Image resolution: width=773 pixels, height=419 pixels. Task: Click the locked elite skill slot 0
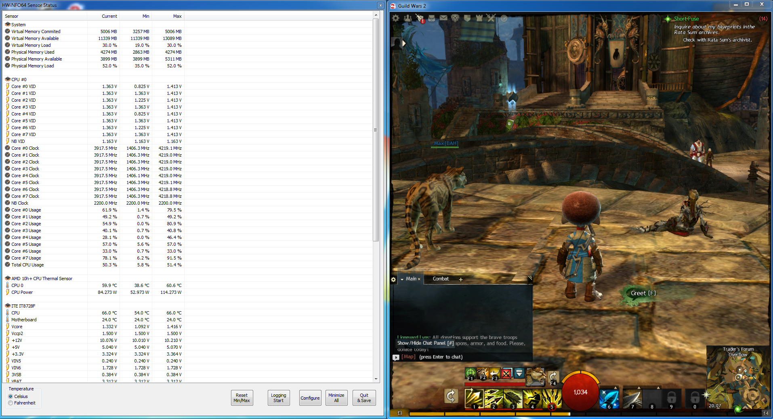695,399
